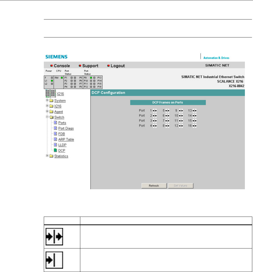Image resolution: width=253 pixels, height=272 pixels.
Task: Click the Agent folder icon
Action: point(51,112)
